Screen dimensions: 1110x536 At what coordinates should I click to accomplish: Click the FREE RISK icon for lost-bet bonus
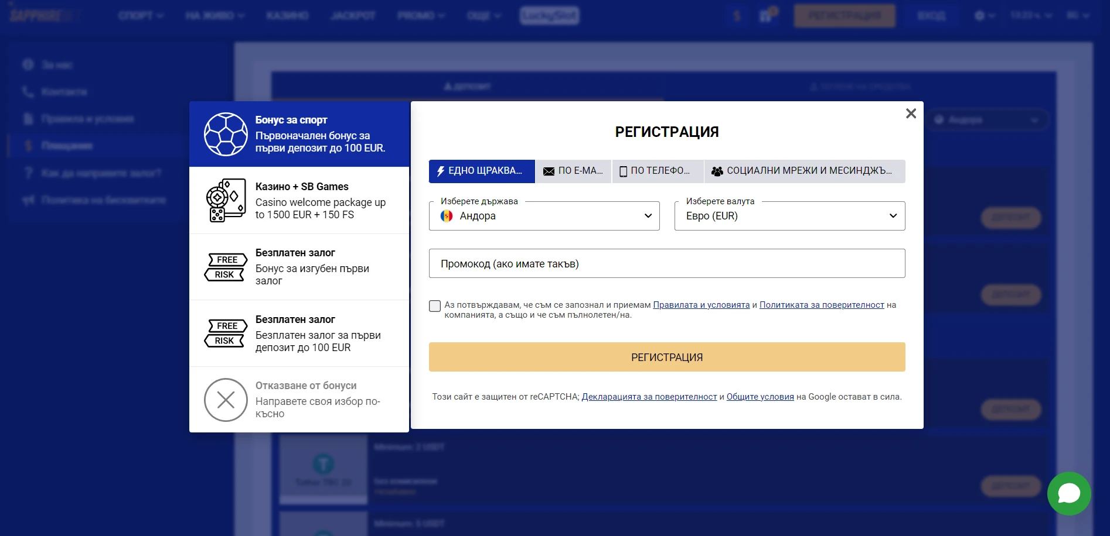(x=226, y=267)
